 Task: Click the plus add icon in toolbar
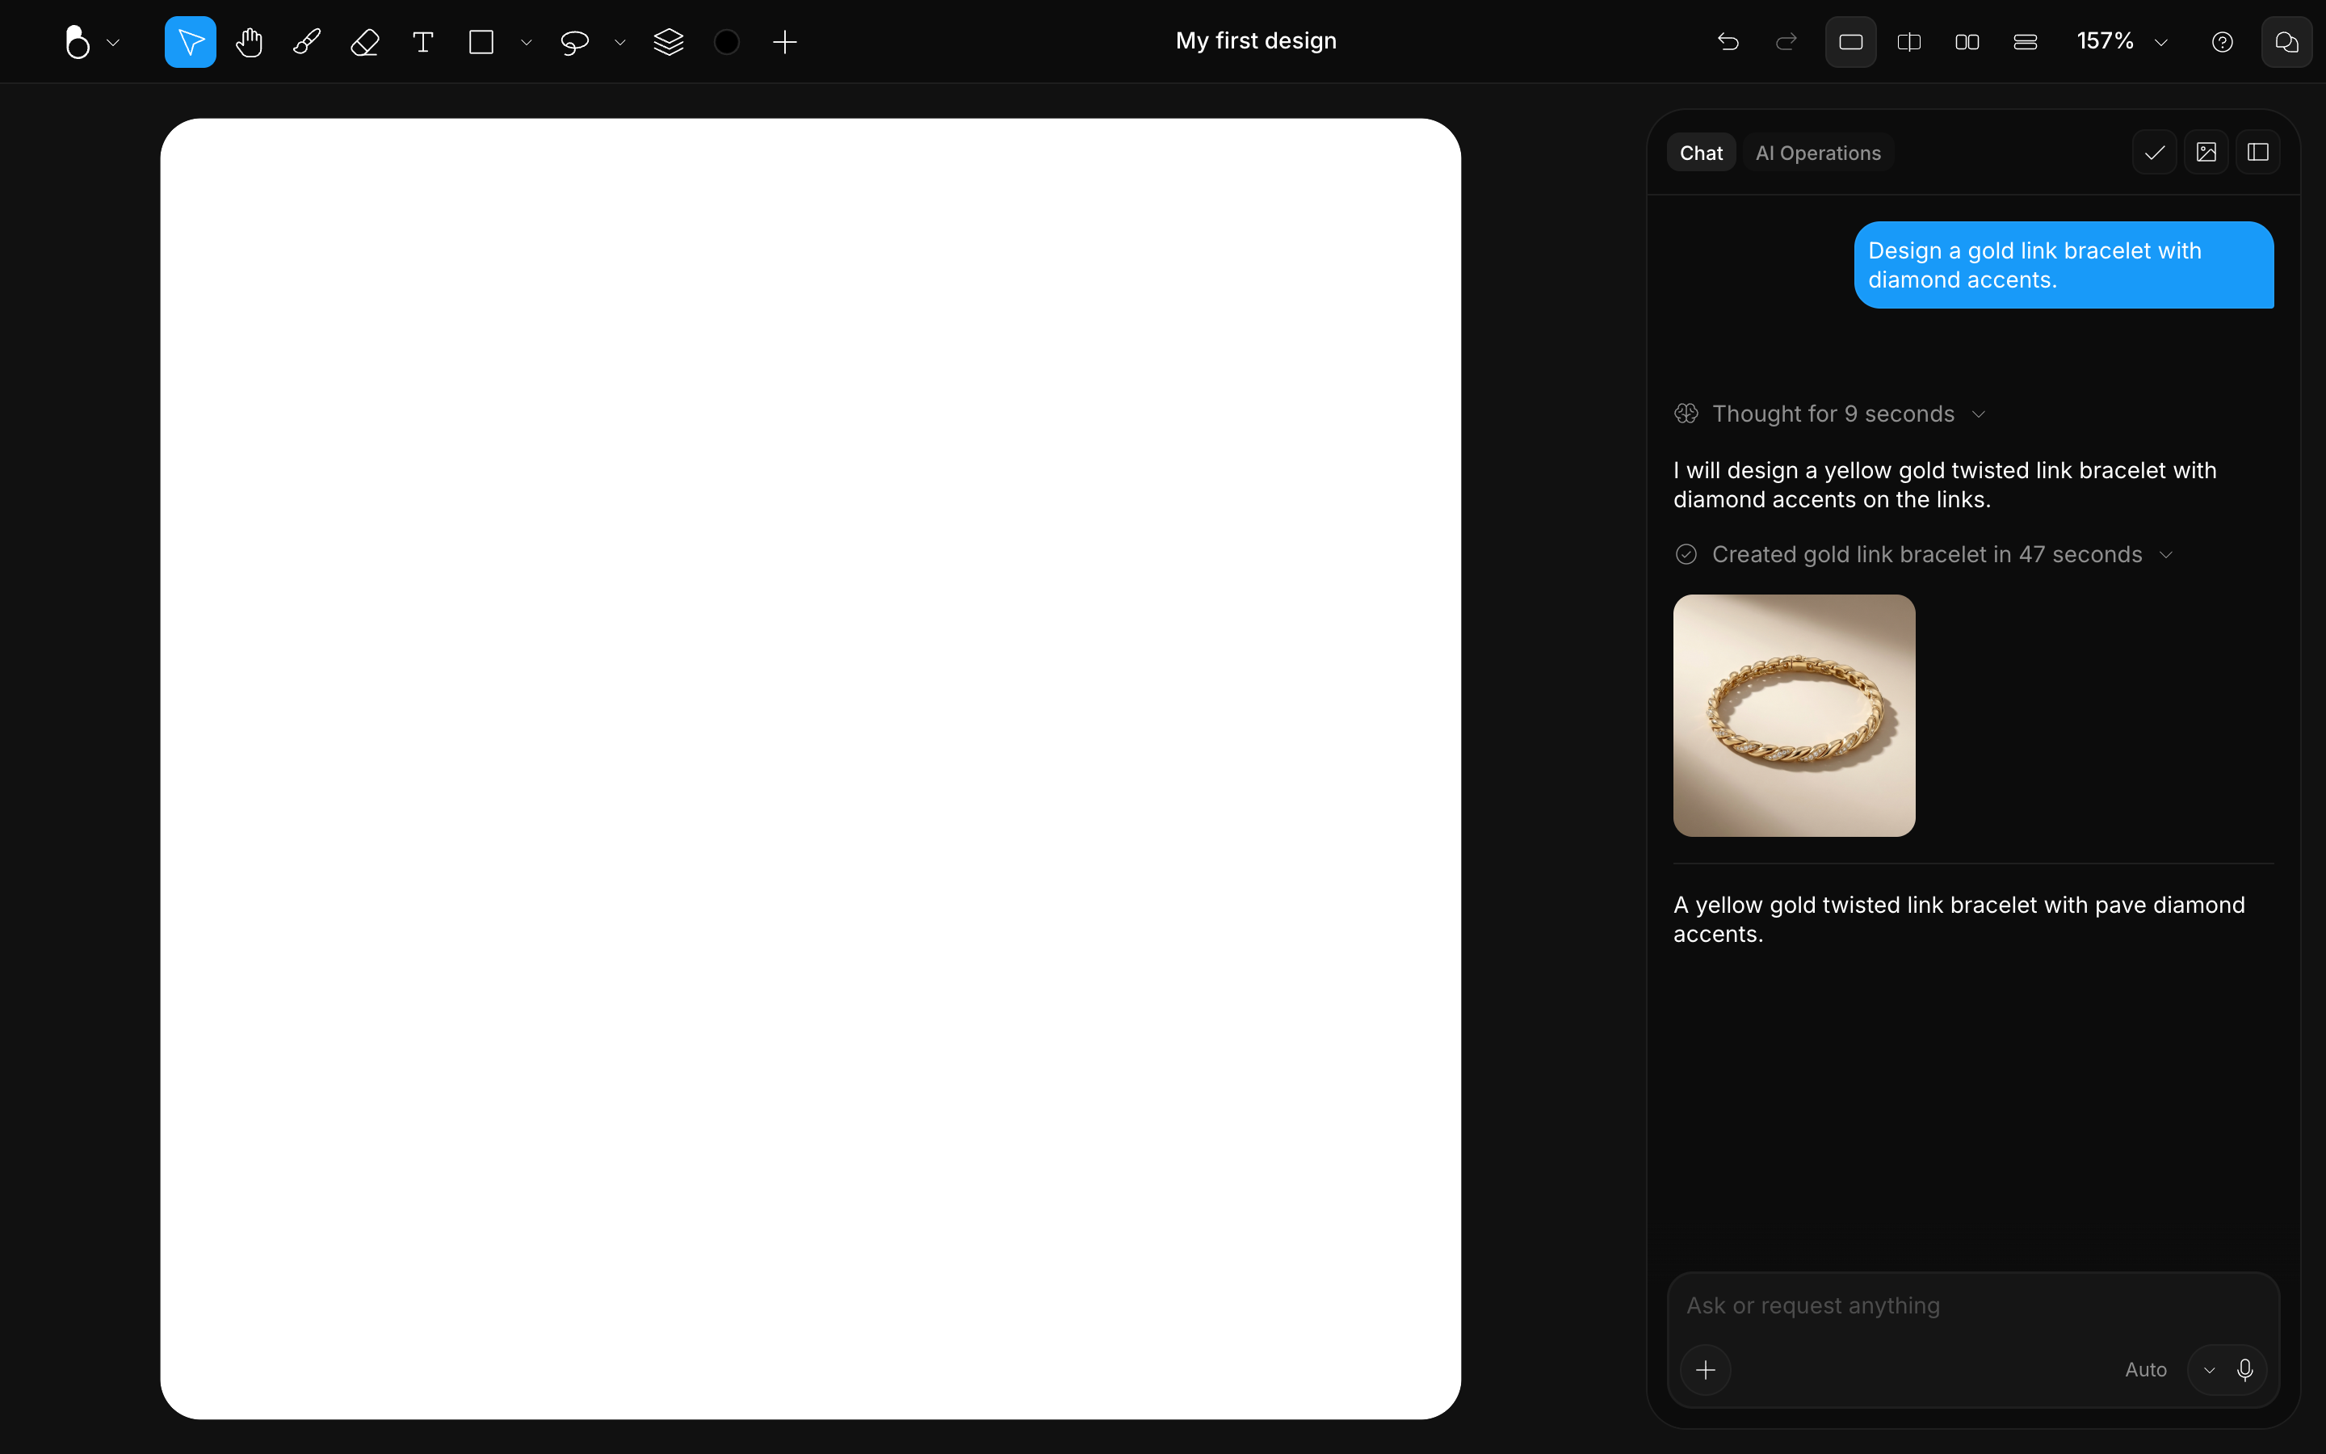coord(785,42)
